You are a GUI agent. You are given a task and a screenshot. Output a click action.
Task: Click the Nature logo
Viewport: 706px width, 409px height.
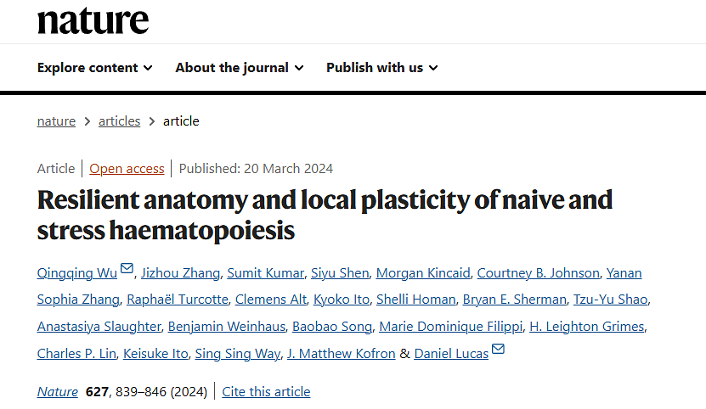[93, 20]
